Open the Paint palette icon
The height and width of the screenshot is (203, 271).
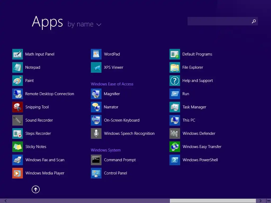point(17,81)
